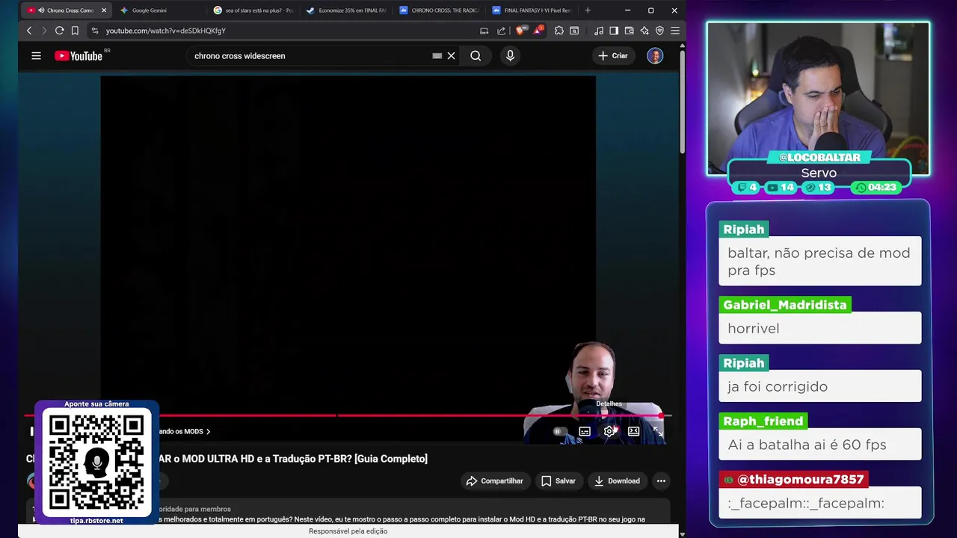Viewport: 957px width, 538px height.
Task: Toggle subtitles with captions button
Action: click(x=585, y=431)
